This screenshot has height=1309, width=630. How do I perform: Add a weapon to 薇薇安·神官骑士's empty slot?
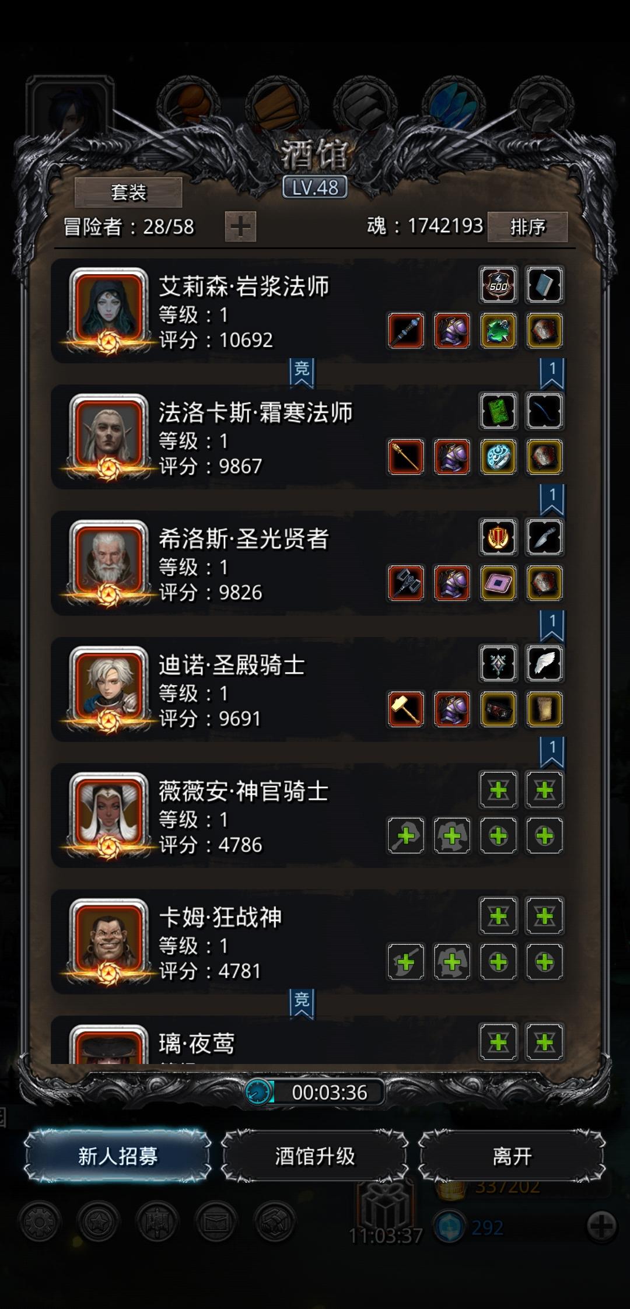point(406,835)
